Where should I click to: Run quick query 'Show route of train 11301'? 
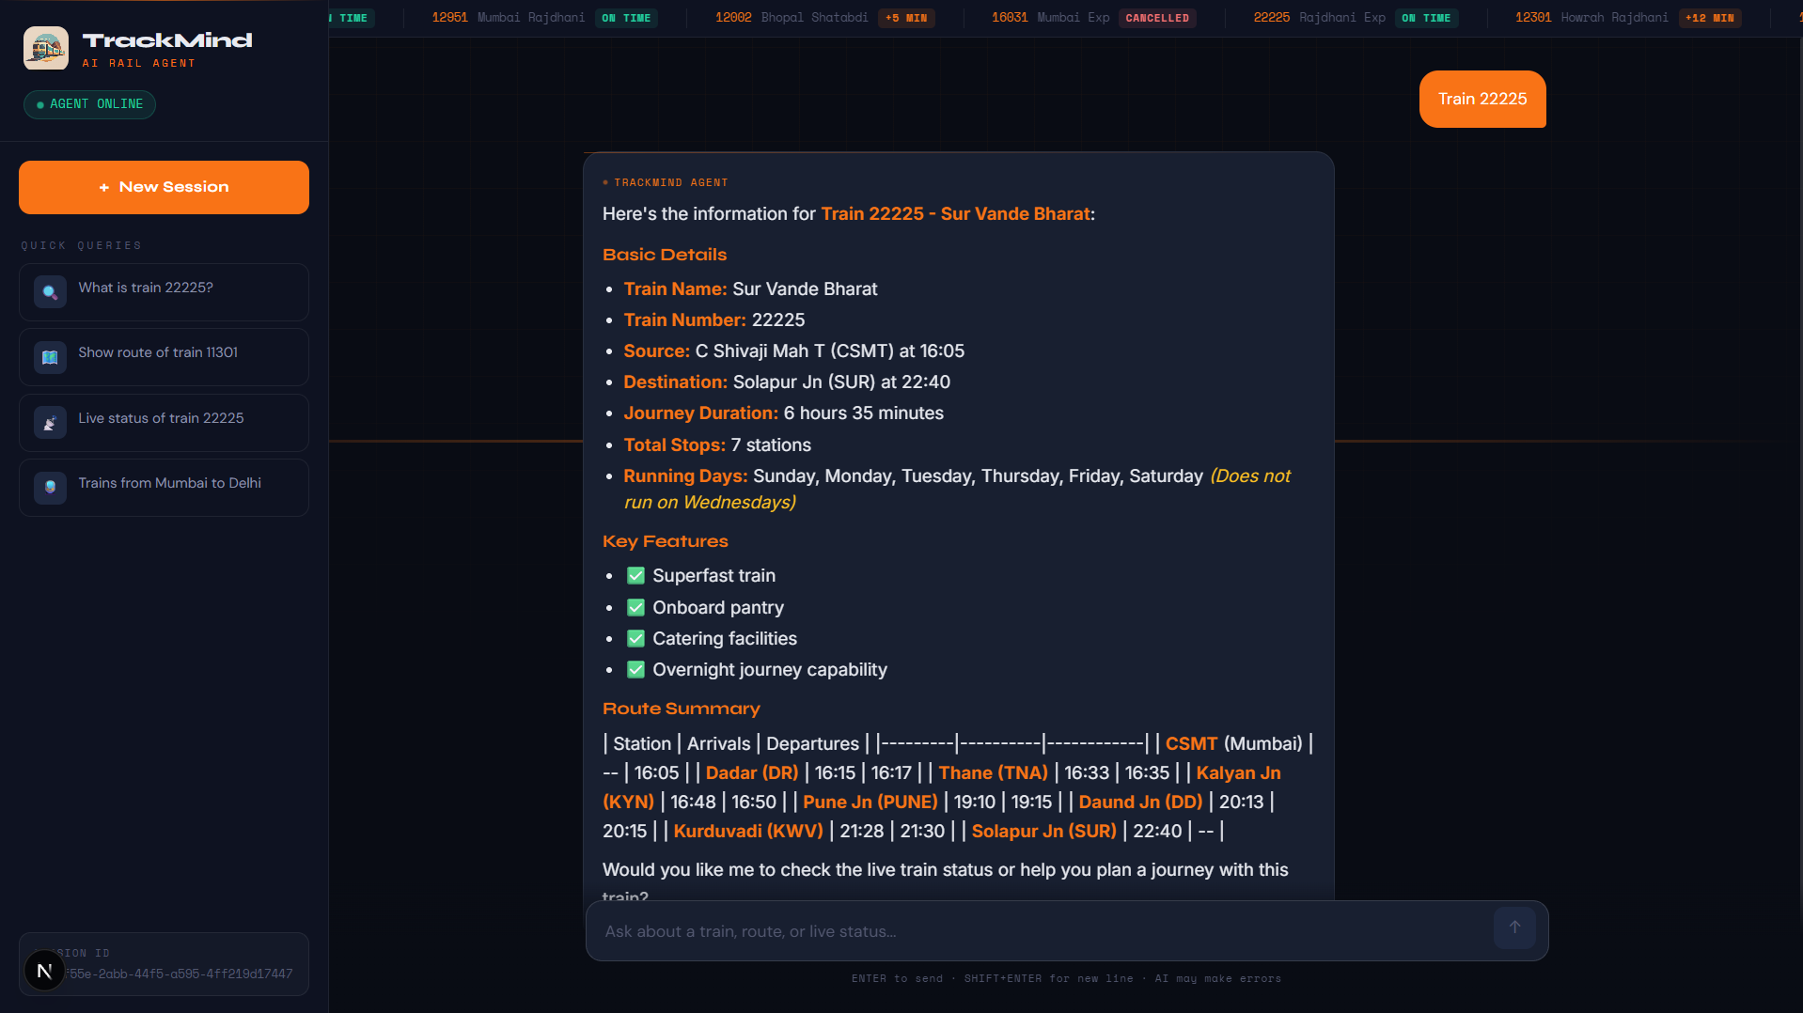[164, 357]
